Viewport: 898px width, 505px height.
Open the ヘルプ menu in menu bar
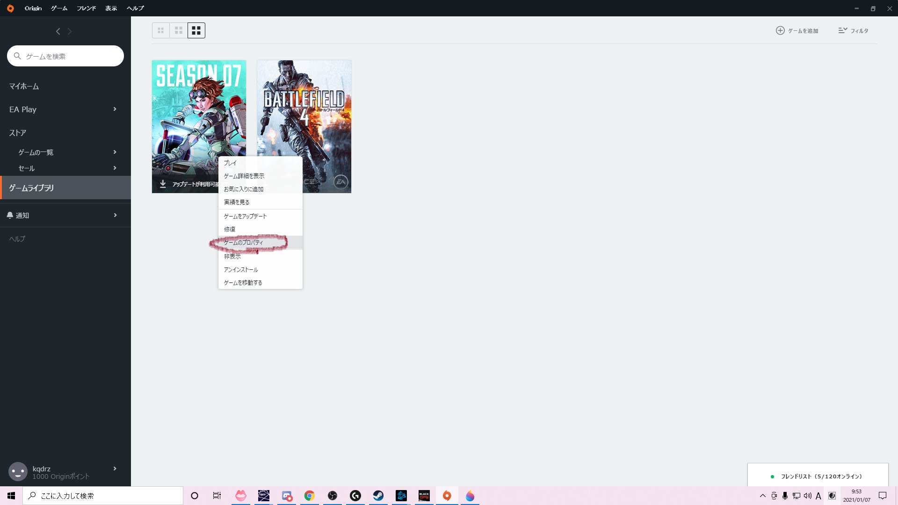(x=136, y=8)
